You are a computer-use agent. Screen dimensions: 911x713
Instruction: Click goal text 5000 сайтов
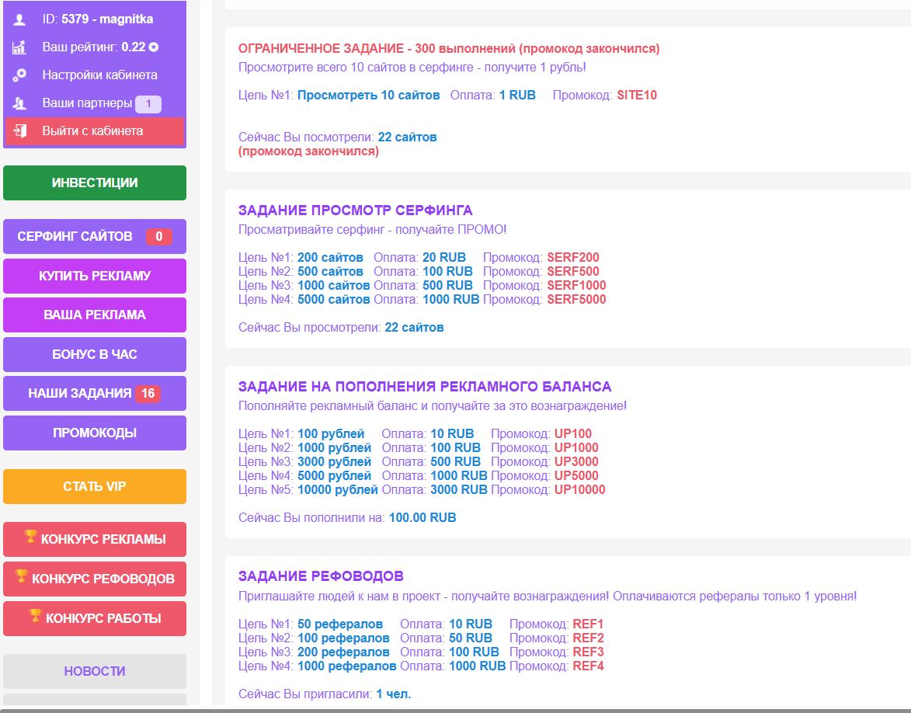[333, 299]
